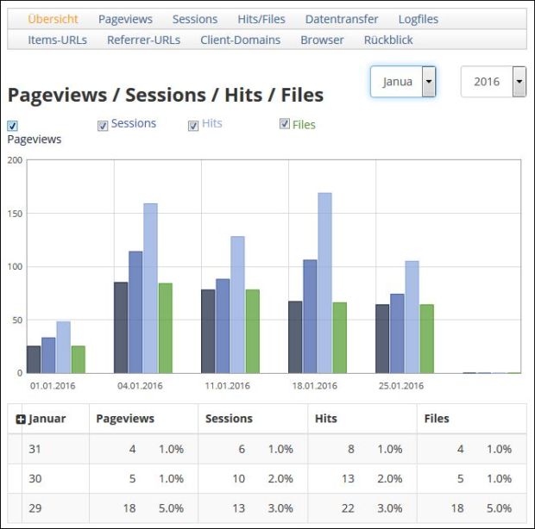Click the Pageviews column header
The image size is (535, 529).
coord(125,419)
